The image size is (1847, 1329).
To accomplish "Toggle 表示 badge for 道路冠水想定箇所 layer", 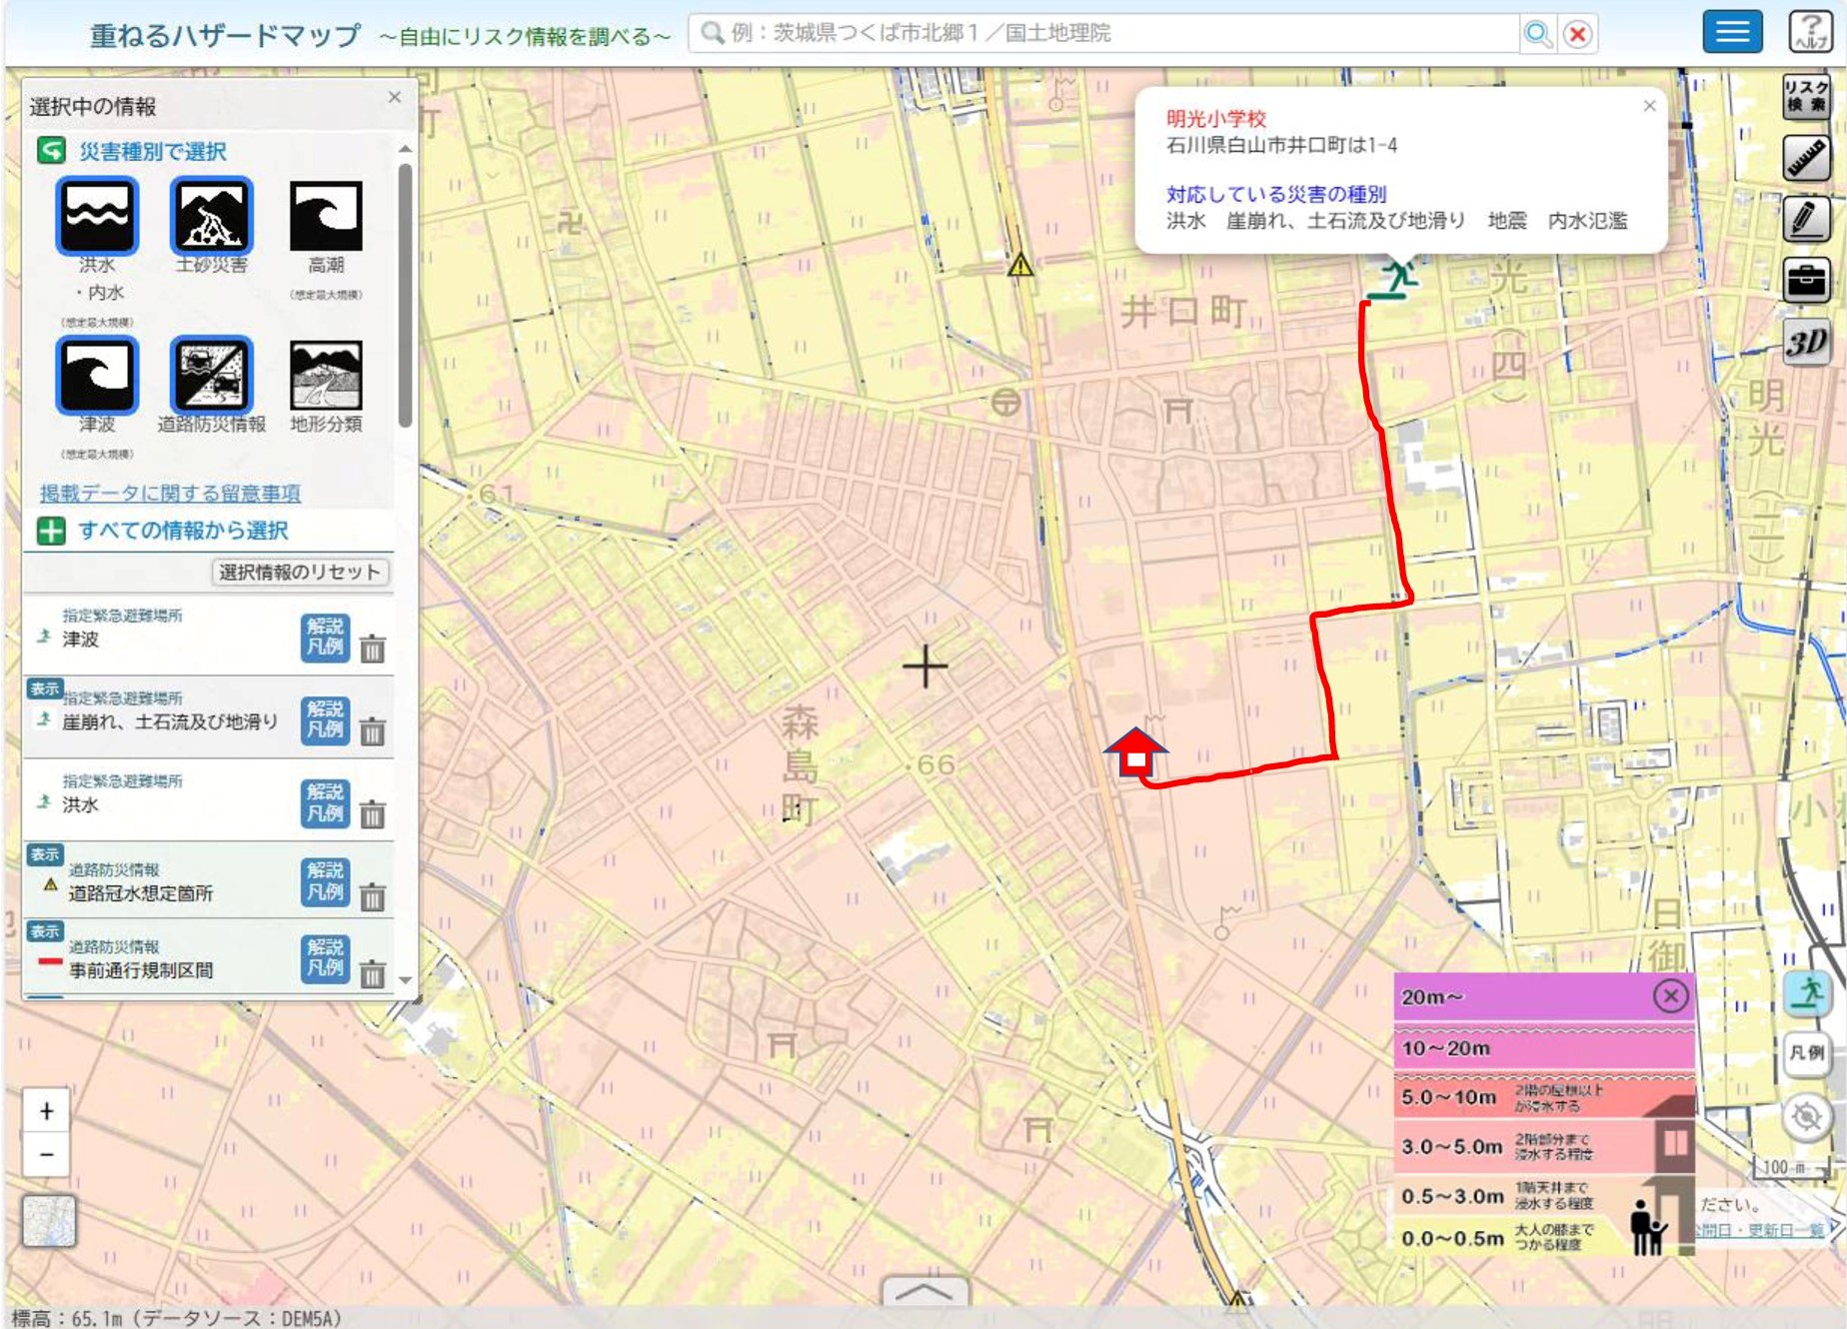I will tap(45, 854).
